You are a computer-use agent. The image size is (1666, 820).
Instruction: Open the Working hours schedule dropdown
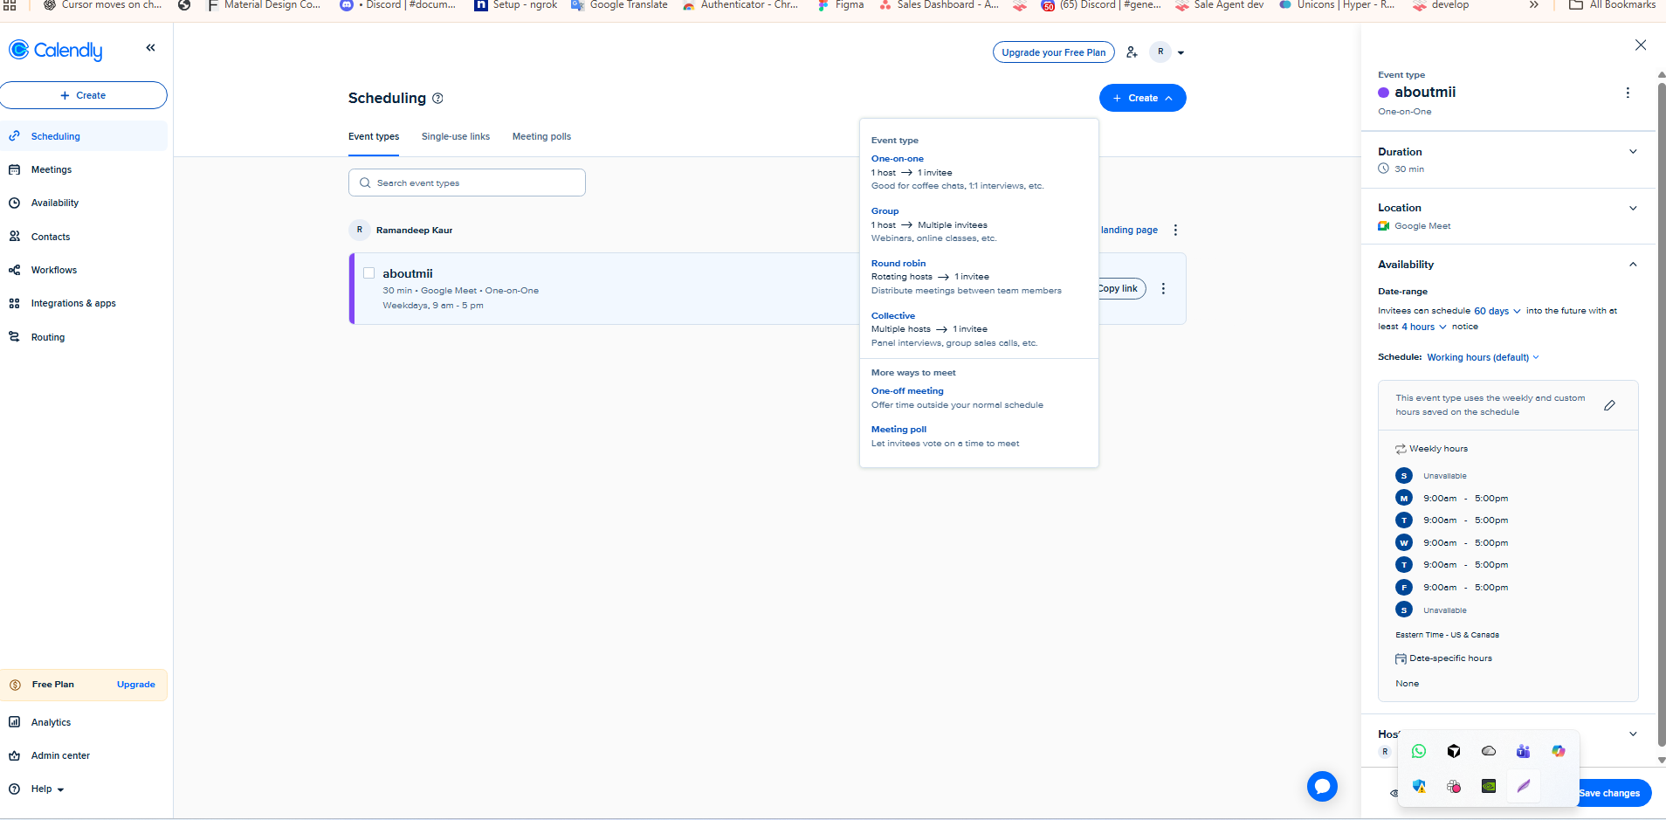[x=1481, y=357]
